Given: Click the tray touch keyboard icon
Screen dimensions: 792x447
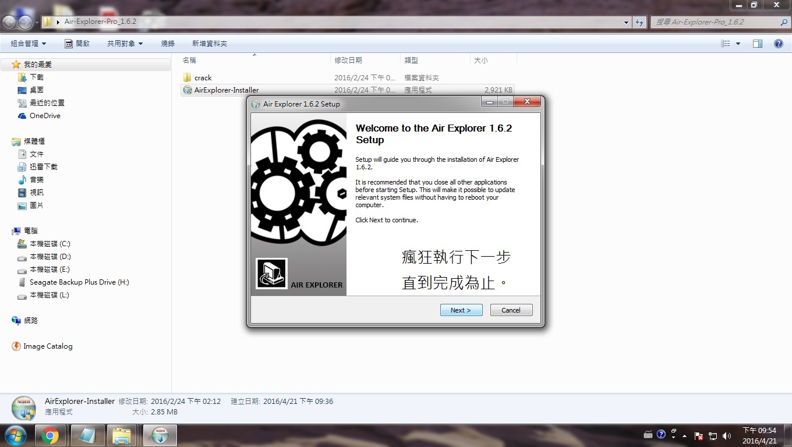Looking at the screenshot, I should pyautogui.click(x=648, y=435).
